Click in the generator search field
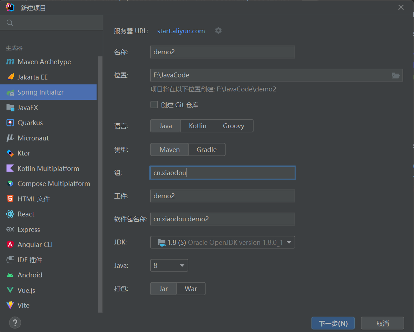This screenshot has width=414, height=332. [x=52, y=23]
